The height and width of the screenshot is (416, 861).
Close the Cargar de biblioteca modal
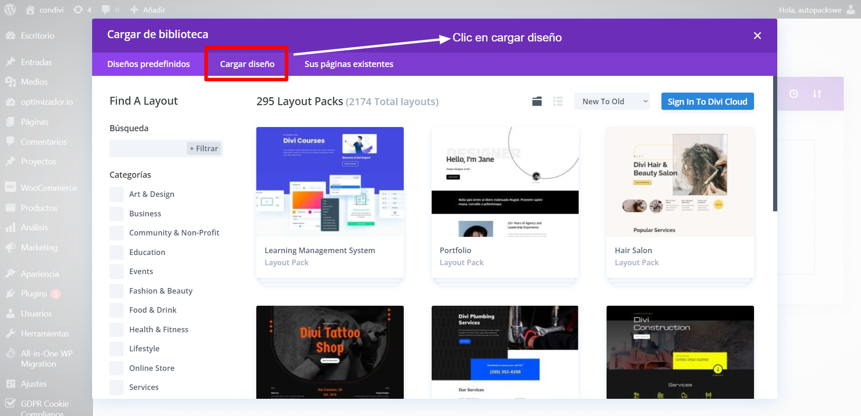coord(757,36)
